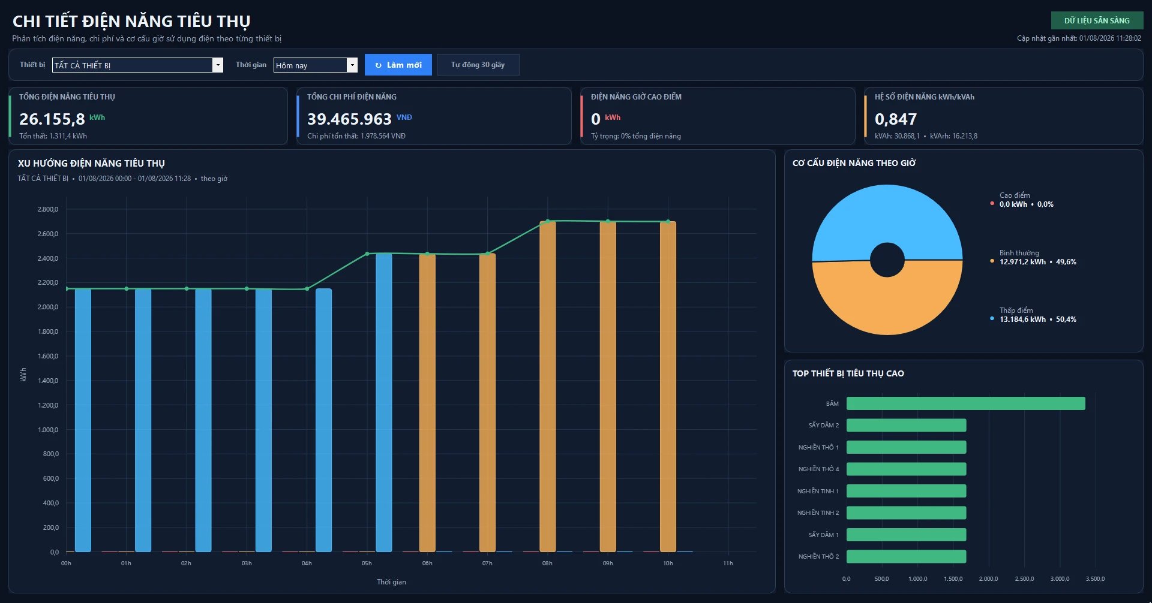Image resolution: width=1152 pixels, height=603 pixels.
Task: Click the "Tổn thất: 1.311,4 kWh" text
Action: tap(53, 136)
